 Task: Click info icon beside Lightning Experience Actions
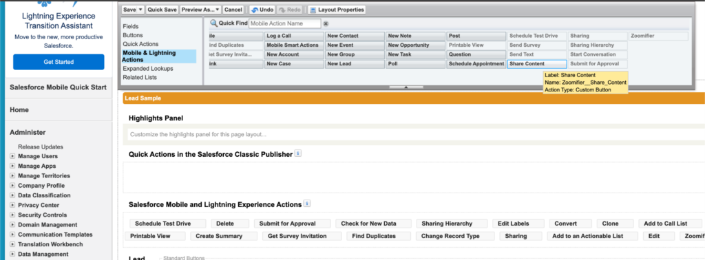coord(307,204)
